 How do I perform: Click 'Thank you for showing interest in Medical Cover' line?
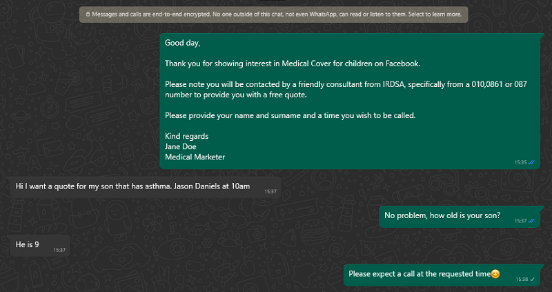292,64
